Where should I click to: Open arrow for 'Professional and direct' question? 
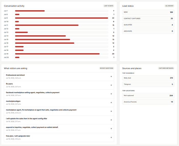pos(111,76)
